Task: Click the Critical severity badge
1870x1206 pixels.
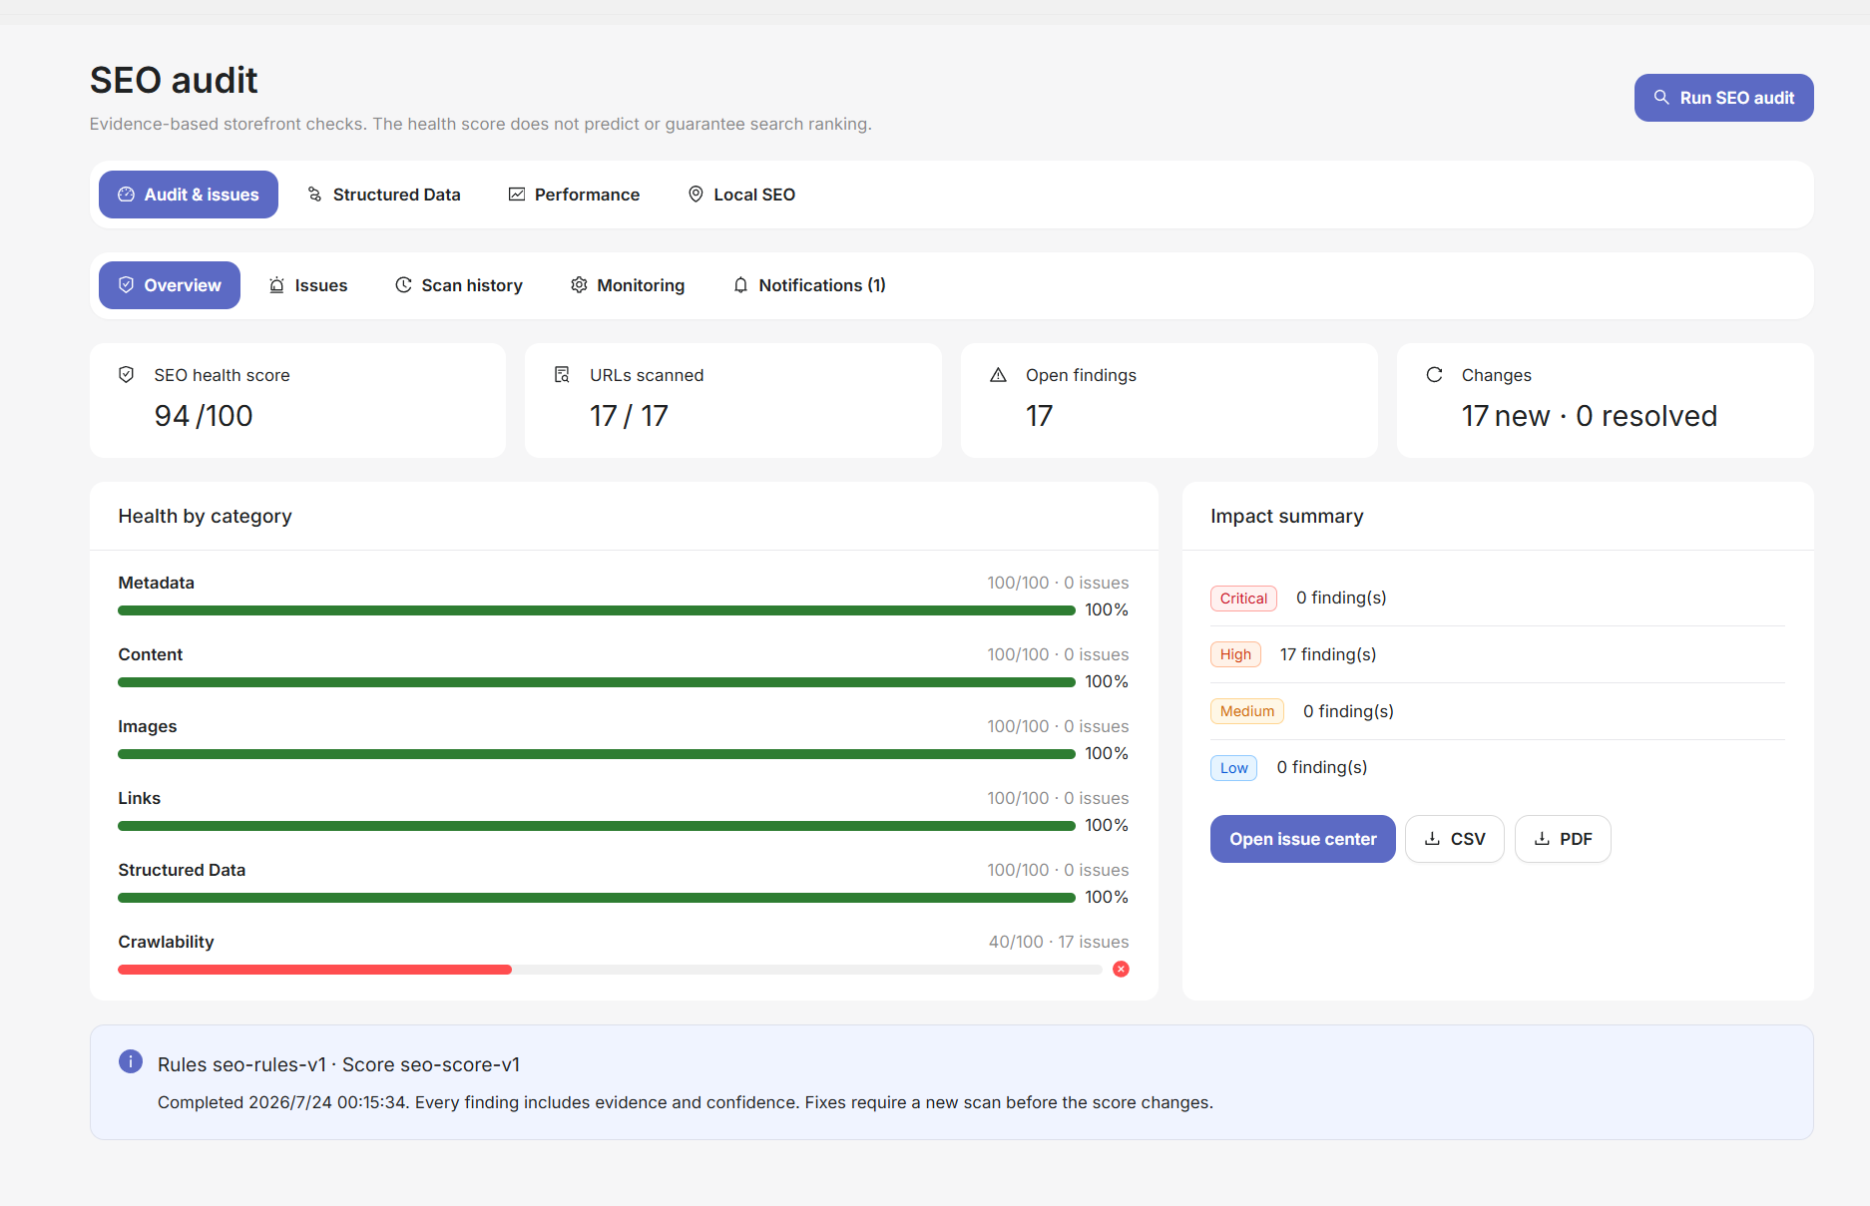Action: point(1243,599)
